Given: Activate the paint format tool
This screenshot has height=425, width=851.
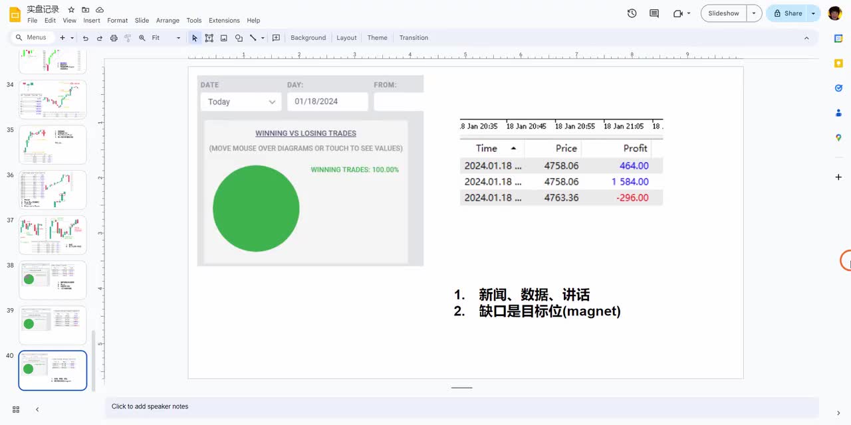Looking at the screenshot, I should tap(128, 38).
